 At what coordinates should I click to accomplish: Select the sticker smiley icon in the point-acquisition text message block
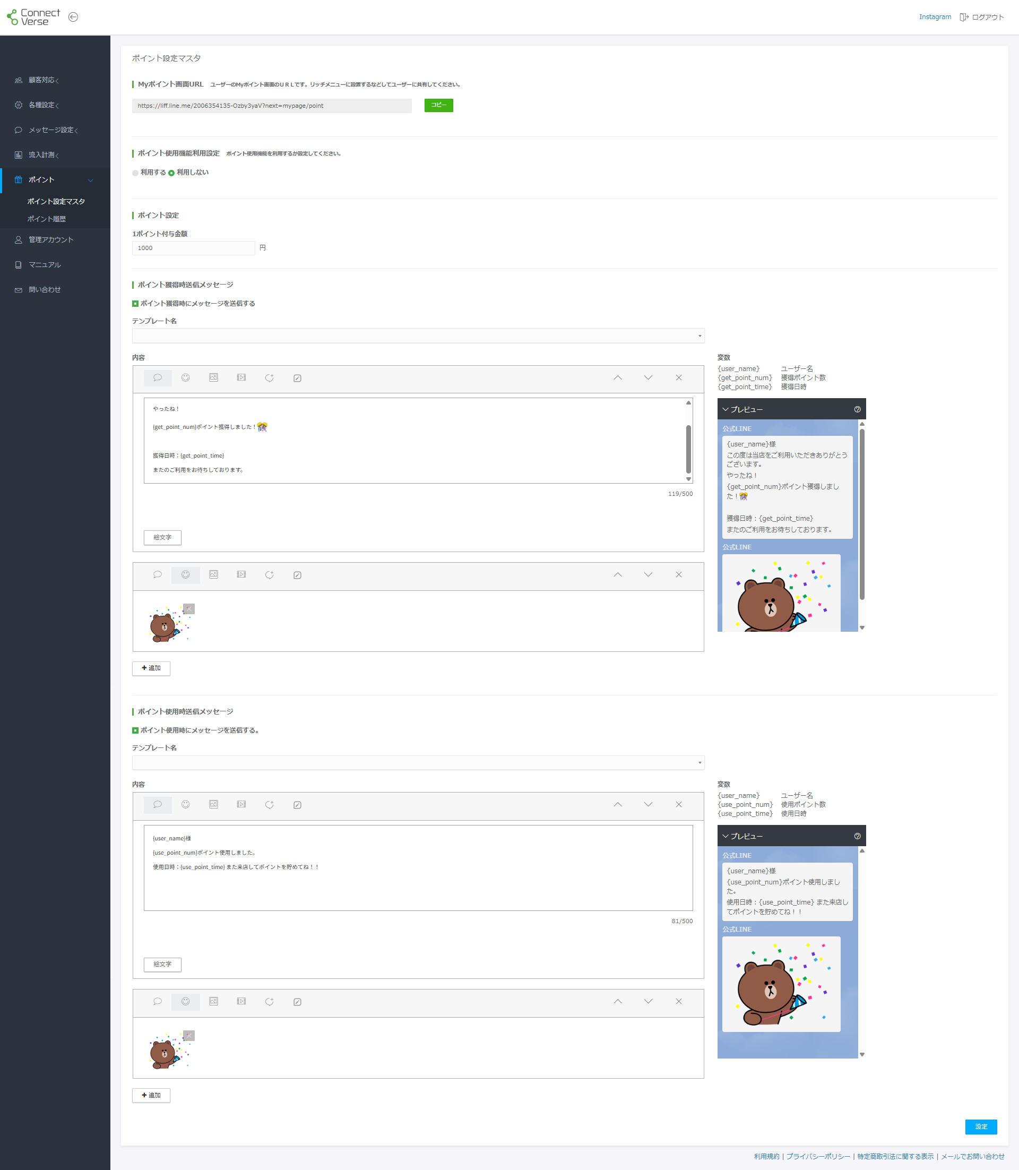(185, 378)
